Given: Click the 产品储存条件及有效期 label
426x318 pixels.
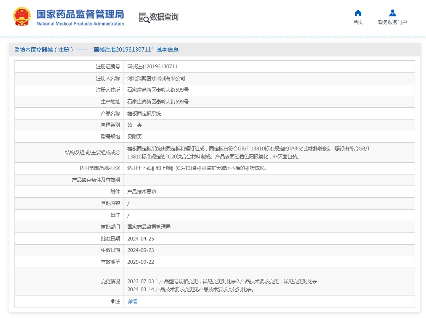Looking at the screenshot, I should (96, 180).
